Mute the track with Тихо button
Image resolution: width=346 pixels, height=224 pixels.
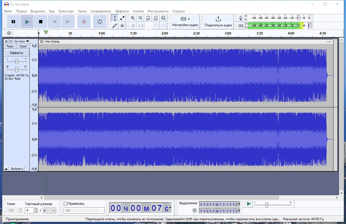10,46
